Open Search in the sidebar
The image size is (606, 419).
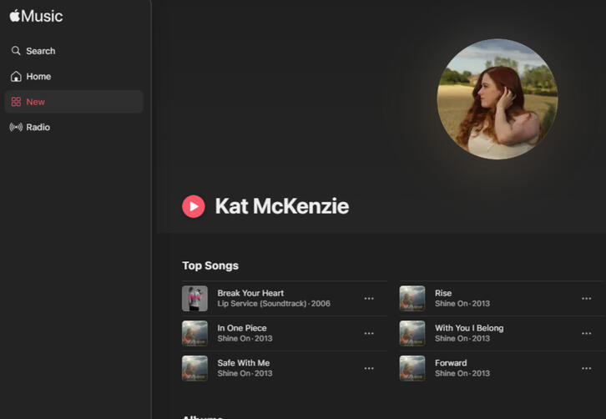click(73, 51)
